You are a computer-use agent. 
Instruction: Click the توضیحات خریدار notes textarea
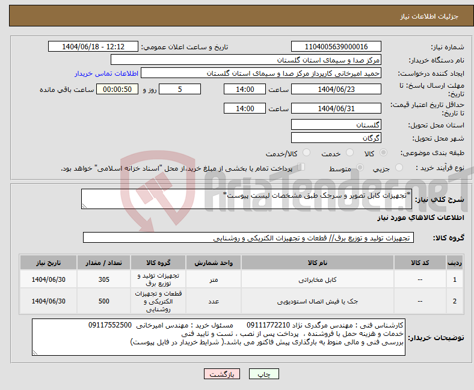pyautogui.click(x=218, y=337)
